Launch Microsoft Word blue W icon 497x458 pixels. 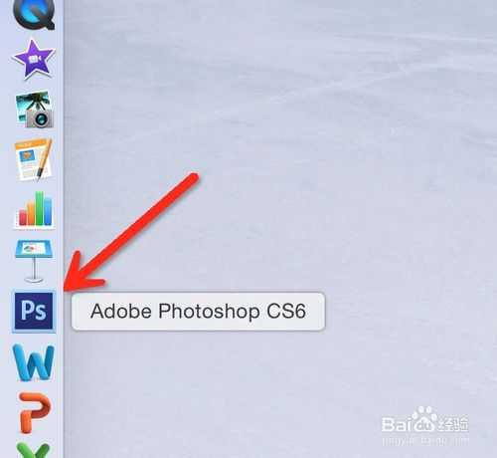pos(34,362)
